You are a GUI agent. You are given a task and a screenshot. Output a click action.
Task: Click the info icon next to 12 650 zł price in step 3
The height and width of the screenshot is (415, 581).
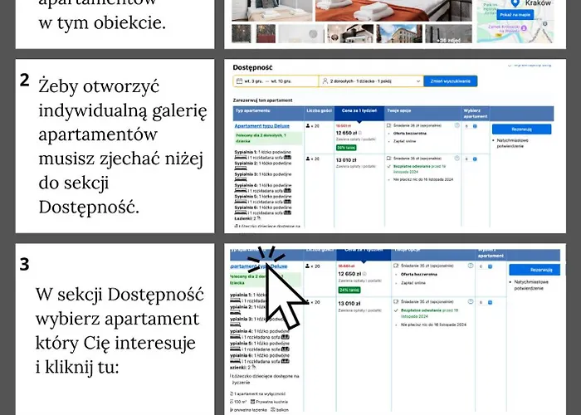click(x=364, y=274)
